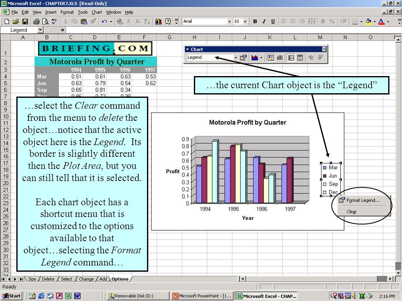Switch to the Change sheet tab
402x301 pixels.
(86, 279)
